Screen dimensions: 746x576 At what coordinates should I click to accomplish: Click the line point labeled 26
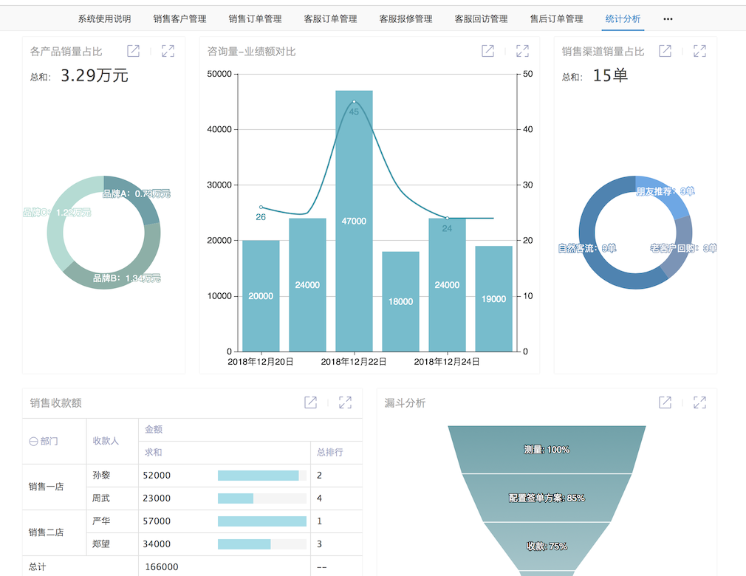pyautogui.click(x=261, y=208)
